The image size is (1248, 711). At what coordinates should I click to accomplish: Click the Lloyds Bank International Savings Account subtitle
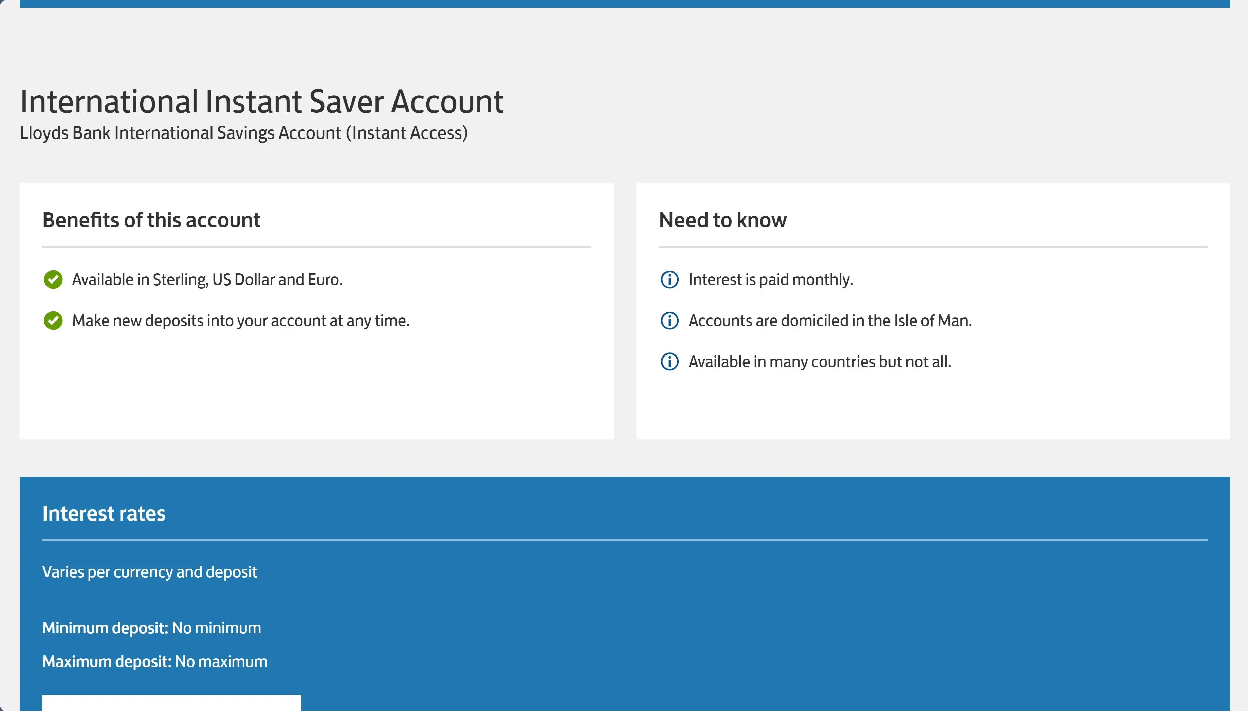[x=244, y=133]
